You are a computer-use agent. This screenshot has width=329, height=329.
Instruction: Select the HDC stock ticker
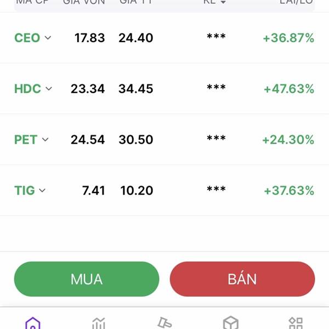point(27,88)
